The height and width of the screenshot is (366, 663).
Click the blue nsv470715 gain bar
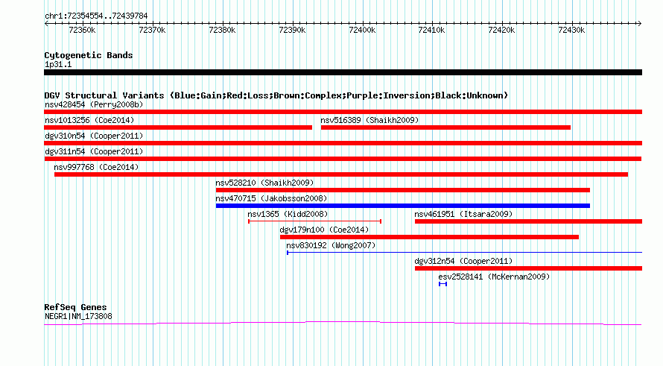coord(402,206)
